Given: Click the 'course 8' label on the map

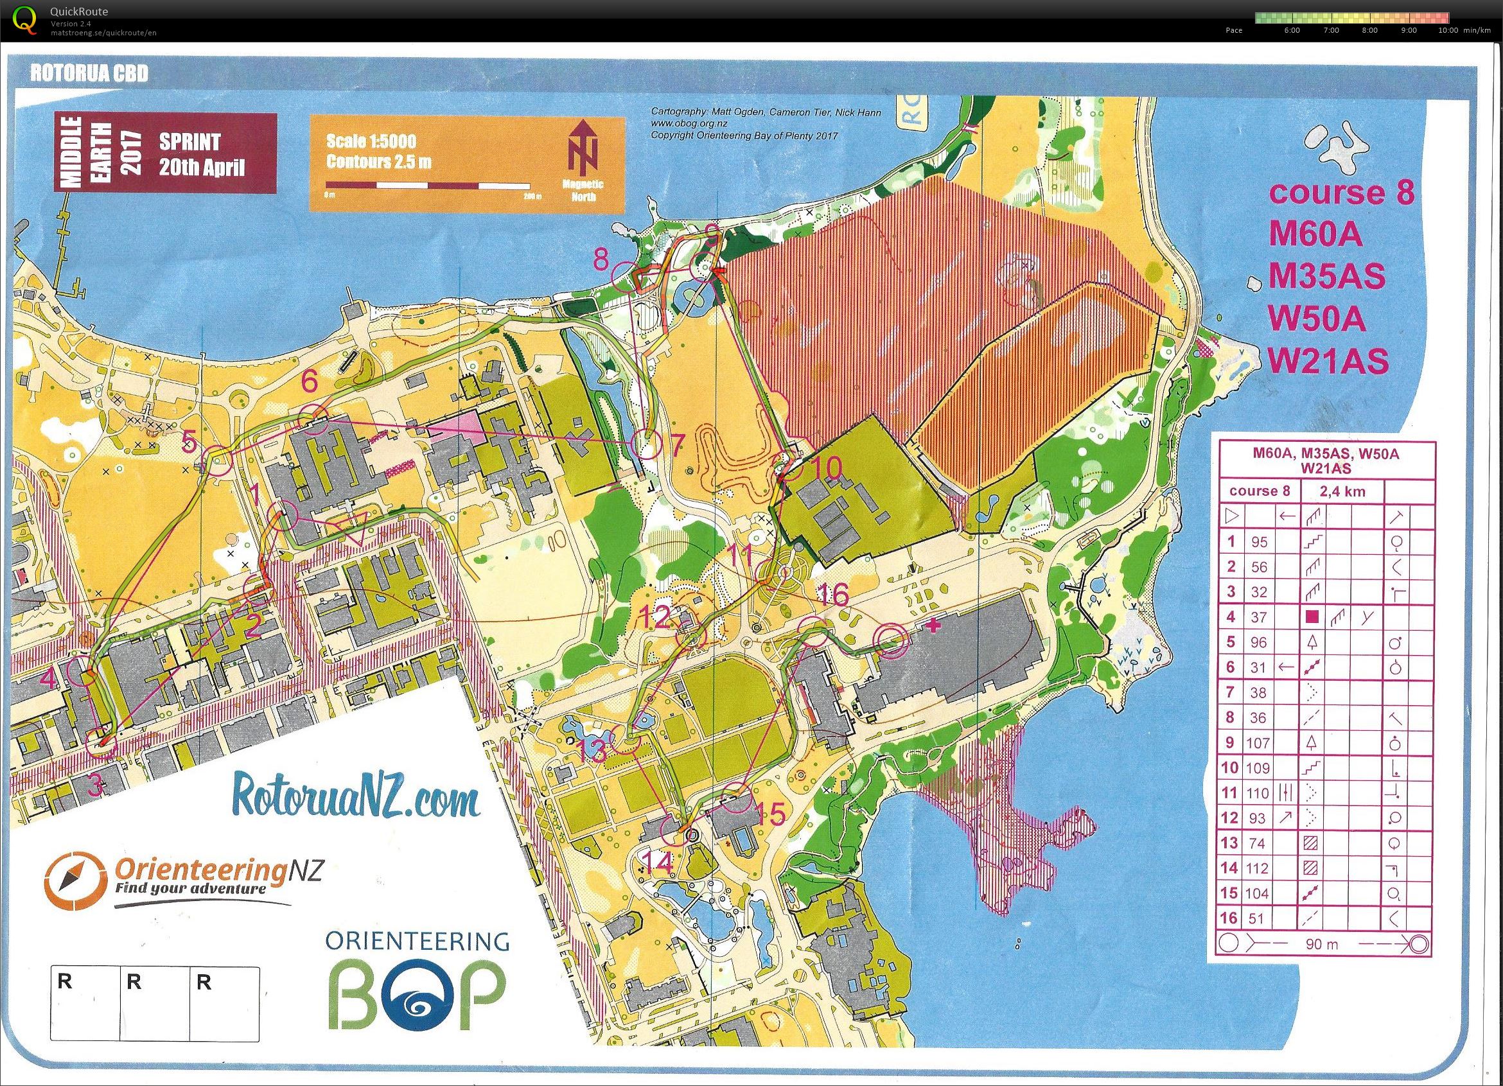Looking at the screenshot, I should click(x=1343, y=192).
